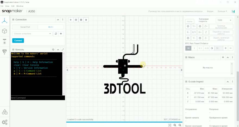Select travel distance 1
This screenshot has height=127, width=239.
click(194, 48)
